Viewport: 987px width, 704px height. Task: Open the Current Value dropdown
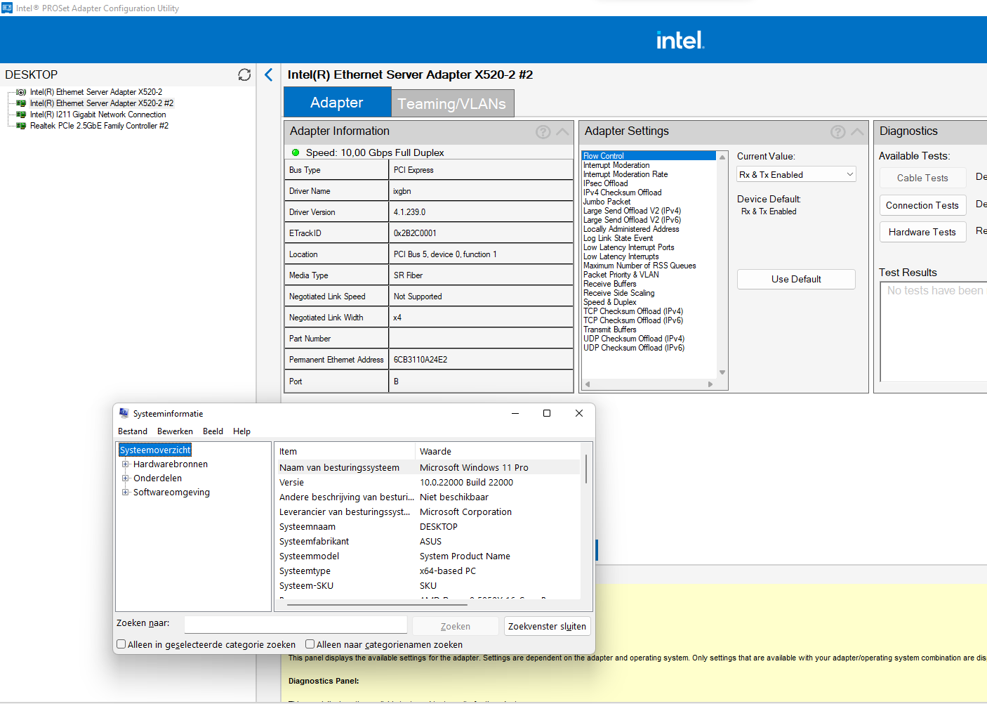(x=796, y=174)
